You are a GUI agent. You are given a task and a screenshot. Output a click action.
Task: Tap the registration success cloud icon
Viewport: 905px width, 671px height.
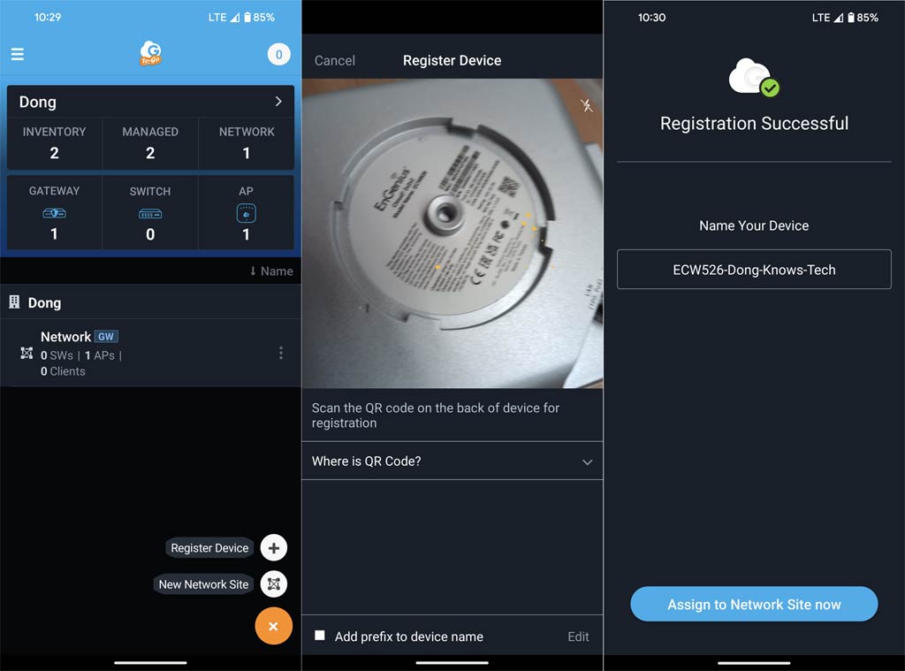coord(753,78)
